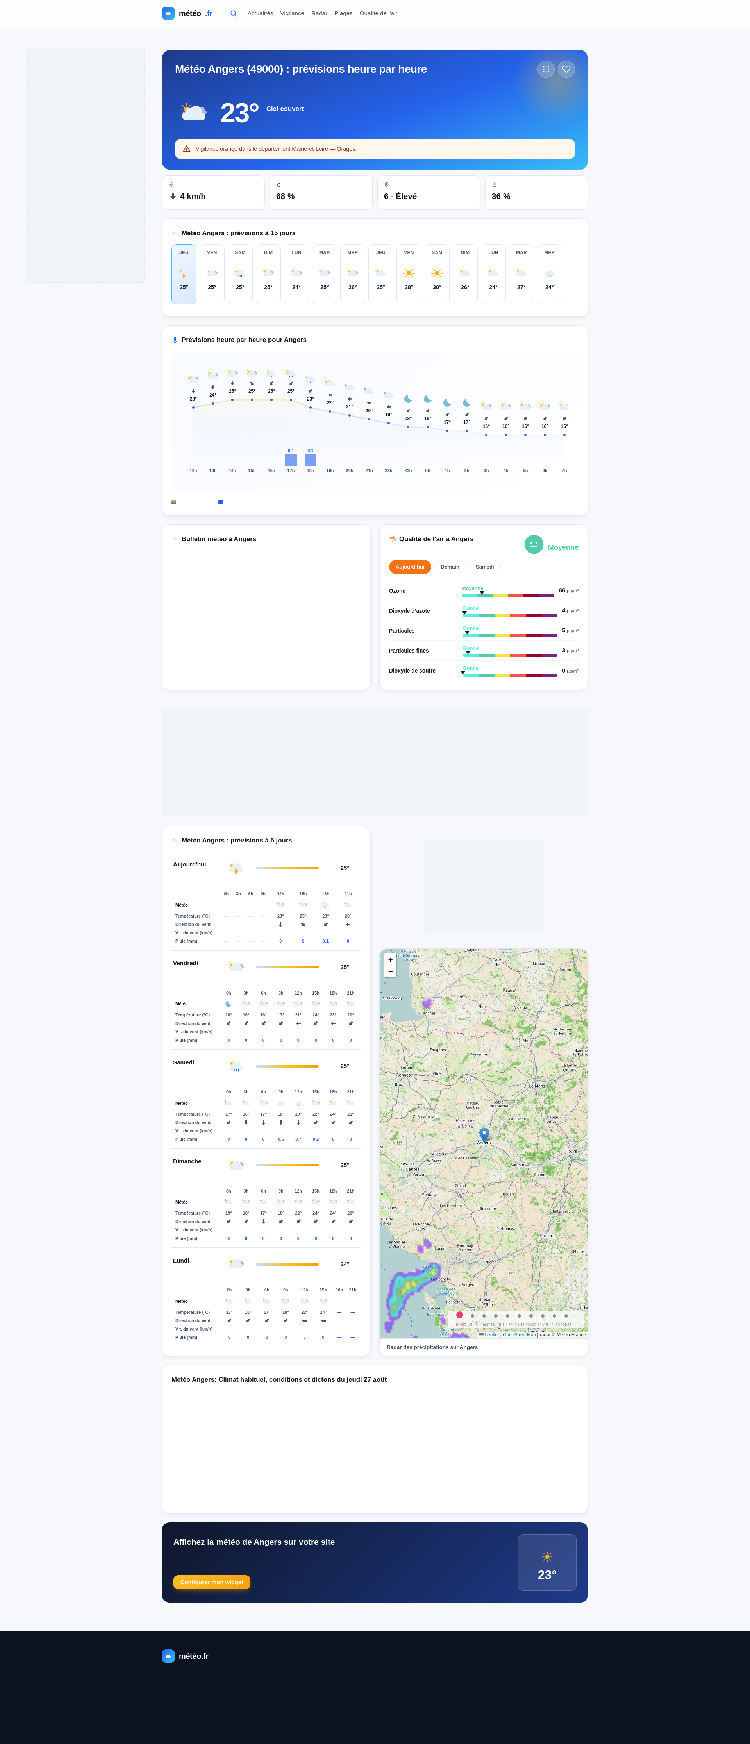Switch to the Samedi air quality tab
The width and height of the screenshot is (750, 1744).
click(485, 567)
